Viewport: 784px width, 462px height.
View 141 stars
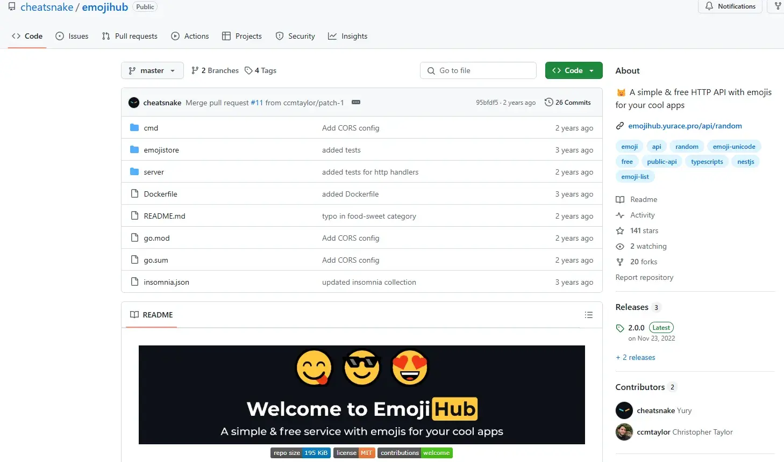click(637, 230)
